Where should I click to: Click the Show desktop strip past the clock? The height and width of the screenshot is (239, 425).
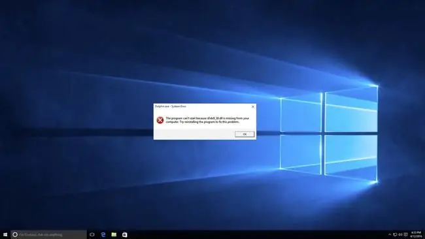coord(424,234)
